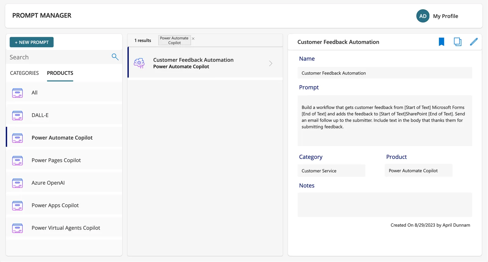Click the Power Pages Copilot icon
Viewport: 488px width, 262px height.
pos(17,160)
